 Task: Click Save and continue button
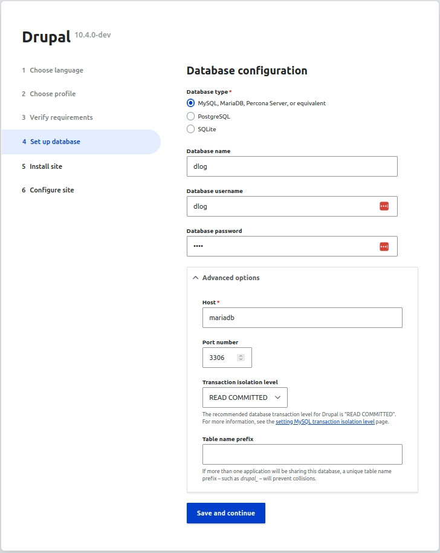coord(226,513)
